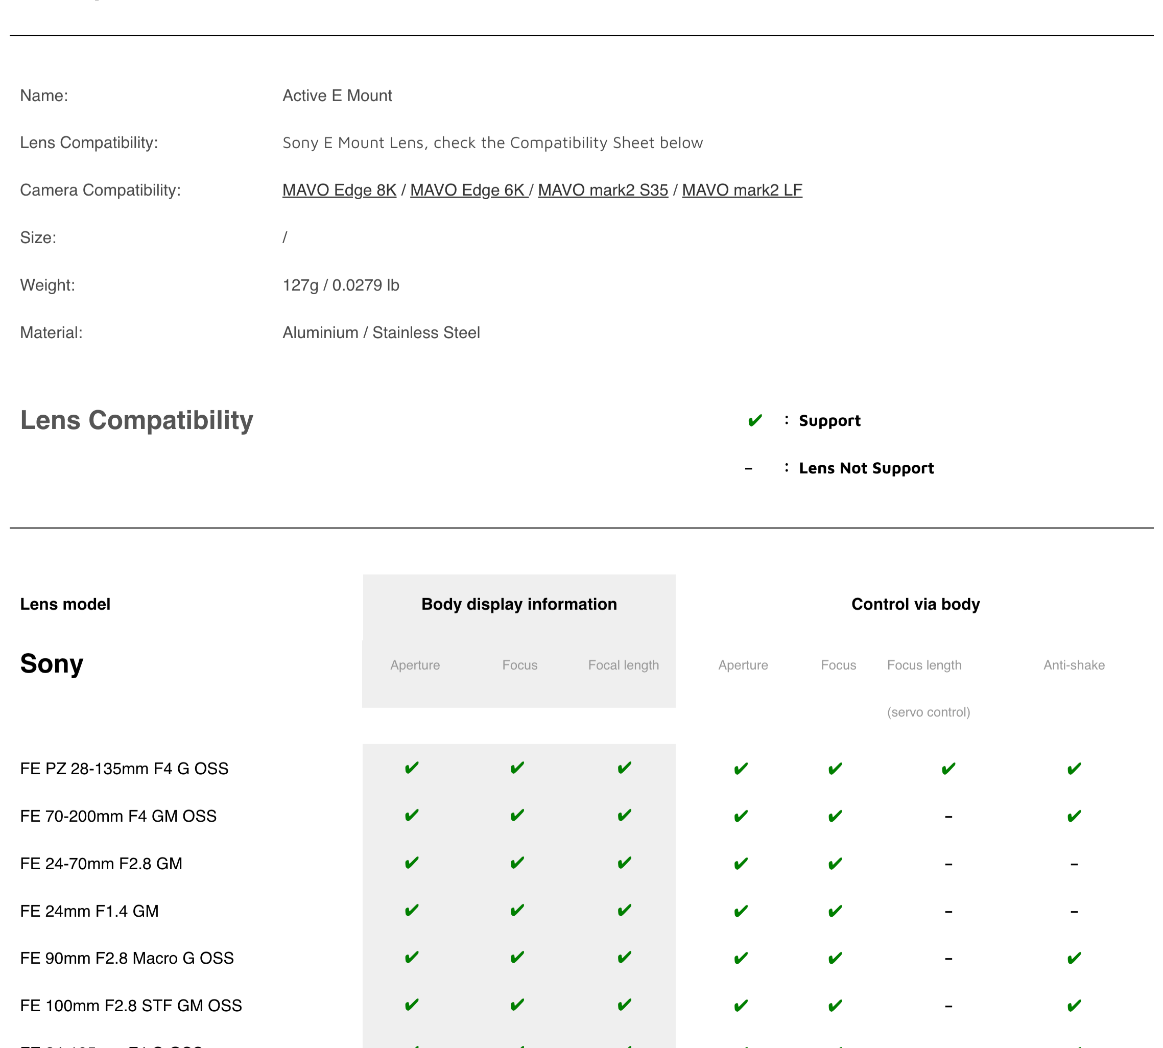The image size is (1163, 1048).
Task: Open the MAVO Edge 6K link
Action: (467, 190)
